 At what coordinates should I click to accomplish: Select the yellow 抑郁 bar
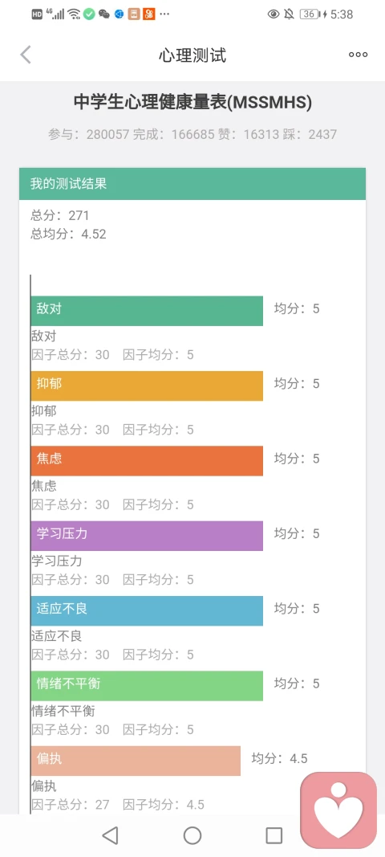point(147,386)
